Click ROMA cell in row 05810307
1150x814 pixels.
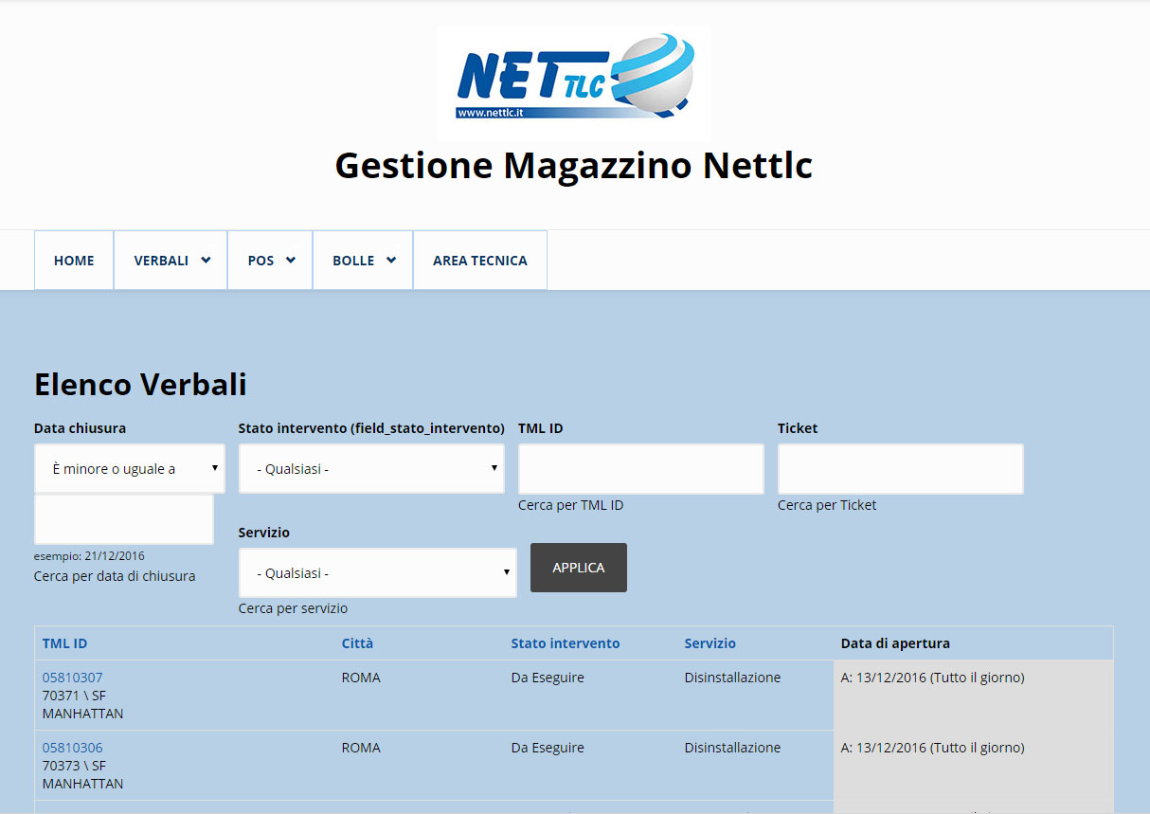click(361, 678)
